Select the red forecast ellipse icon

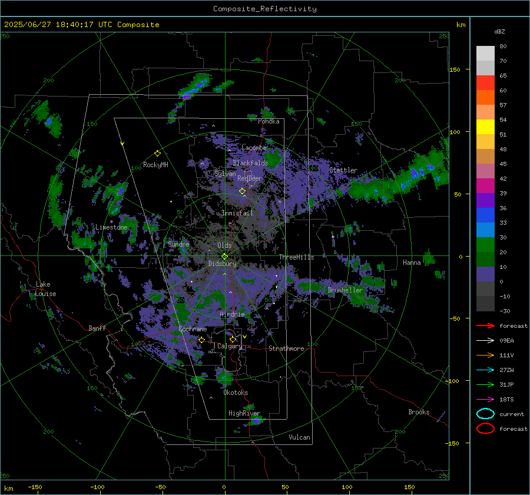pos(485,428)
